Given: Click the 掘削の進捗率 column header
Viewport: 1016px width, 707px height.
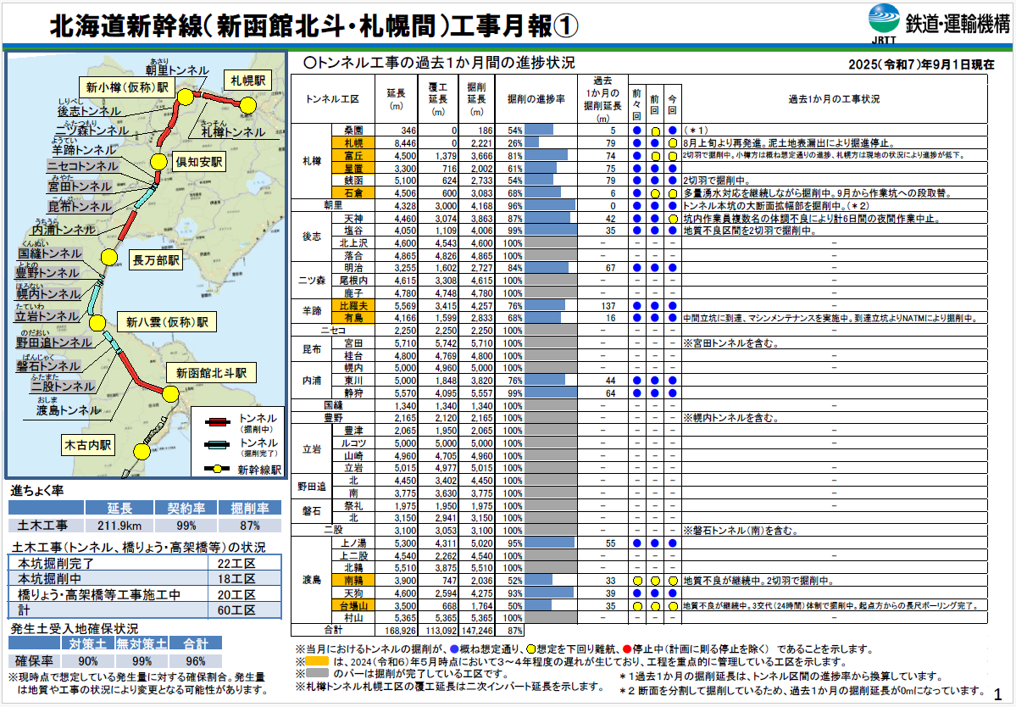Looking at the screenshot, I should tap(536, 98).
